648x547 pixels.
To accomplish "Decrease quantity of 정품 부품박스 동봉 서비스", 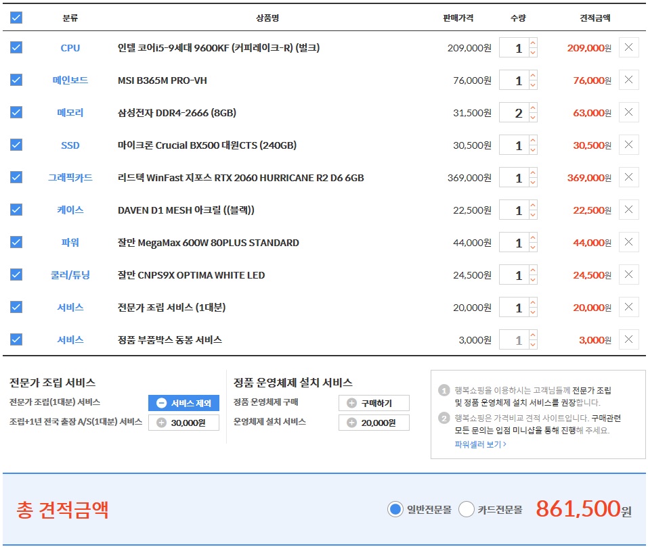I will (x=533, y=344).
